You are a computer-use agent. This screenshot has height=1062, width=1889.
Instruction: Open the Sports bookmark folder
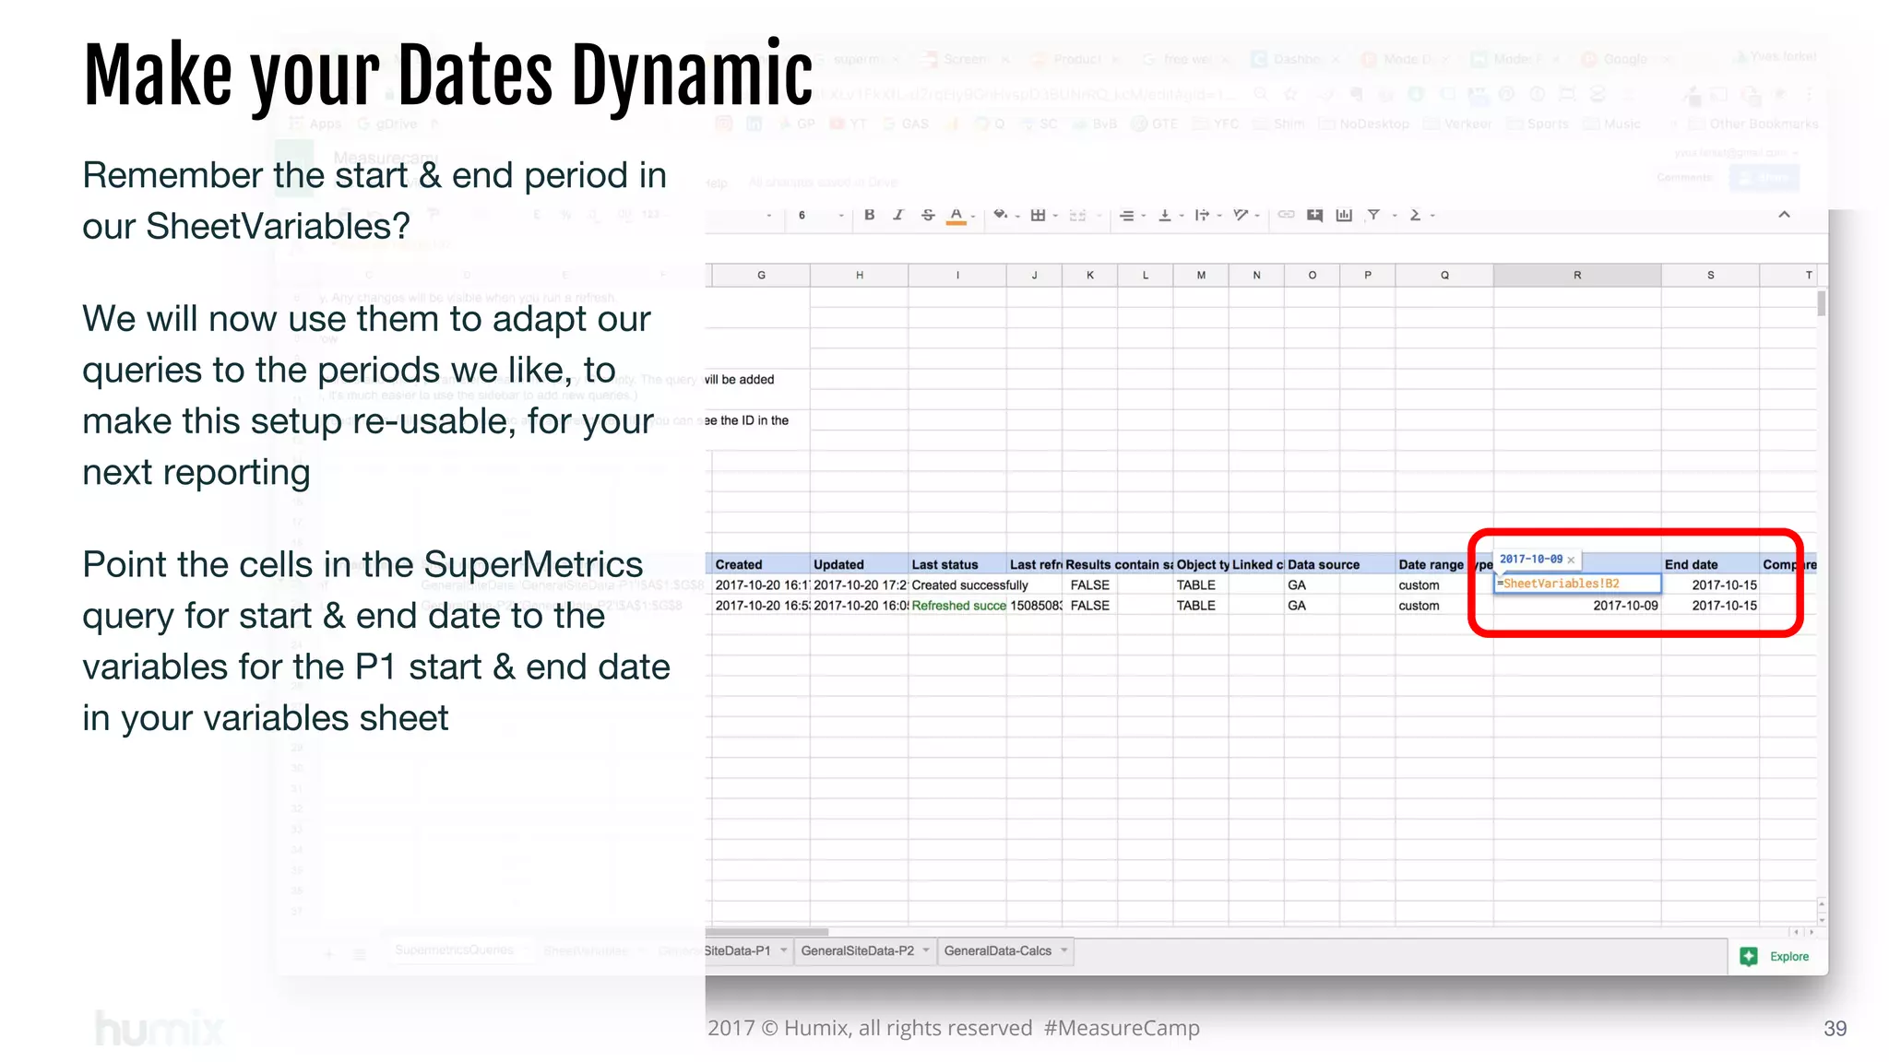tap(1538, 124)
